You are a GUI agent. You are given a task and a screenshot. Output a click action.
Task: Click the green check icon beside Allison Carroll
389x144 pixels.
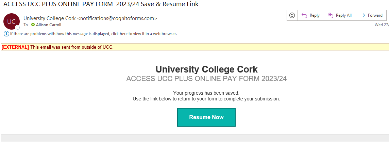pyautogui.click(x=33, y=25)
